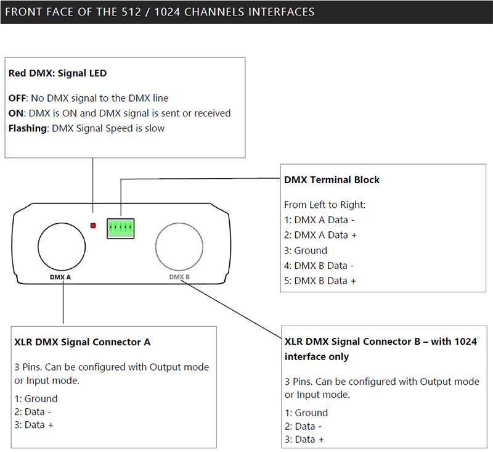Click '5: DMX B Data +' line
The image size is (493, 452).
[x=320, y=281]
